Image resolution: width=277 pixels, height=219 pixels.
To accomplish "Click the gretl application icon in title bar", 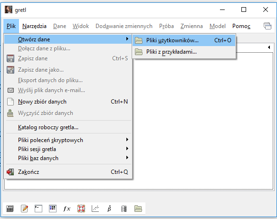I will click(9, 10).
